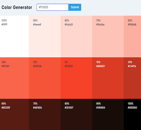The height and width of the screenshot is (130, 141).
Task: Focus the hex color input field
Action: coord(53,7)
